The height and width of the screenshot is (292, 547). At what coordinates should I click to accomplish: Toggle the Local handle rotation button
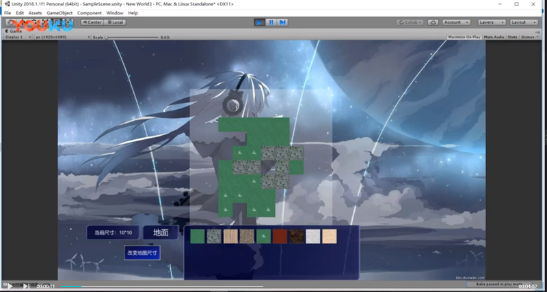(115, 23)
